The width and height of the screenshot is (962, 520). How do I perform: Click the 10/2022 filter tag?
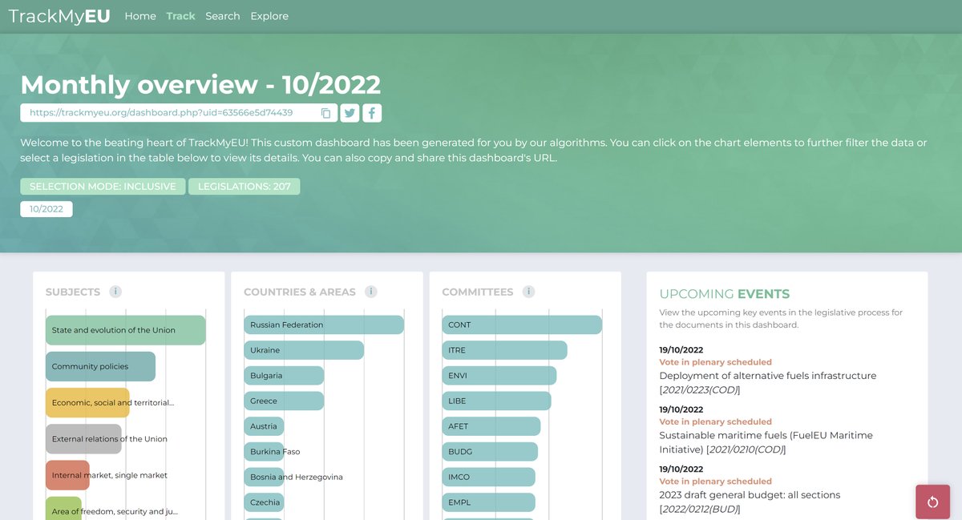tap(46, 209)
